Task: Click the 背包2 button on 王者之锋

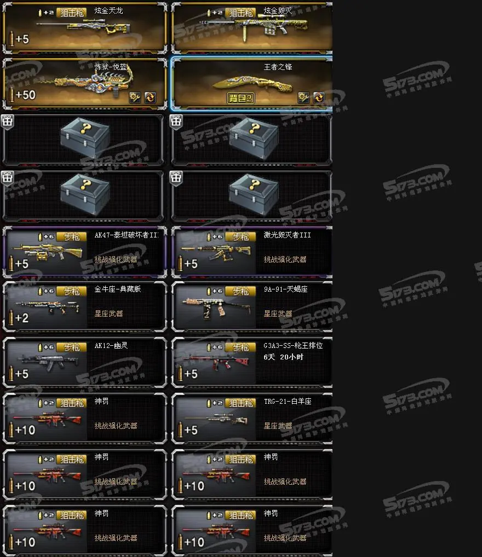Action: (x=240, y=98)
